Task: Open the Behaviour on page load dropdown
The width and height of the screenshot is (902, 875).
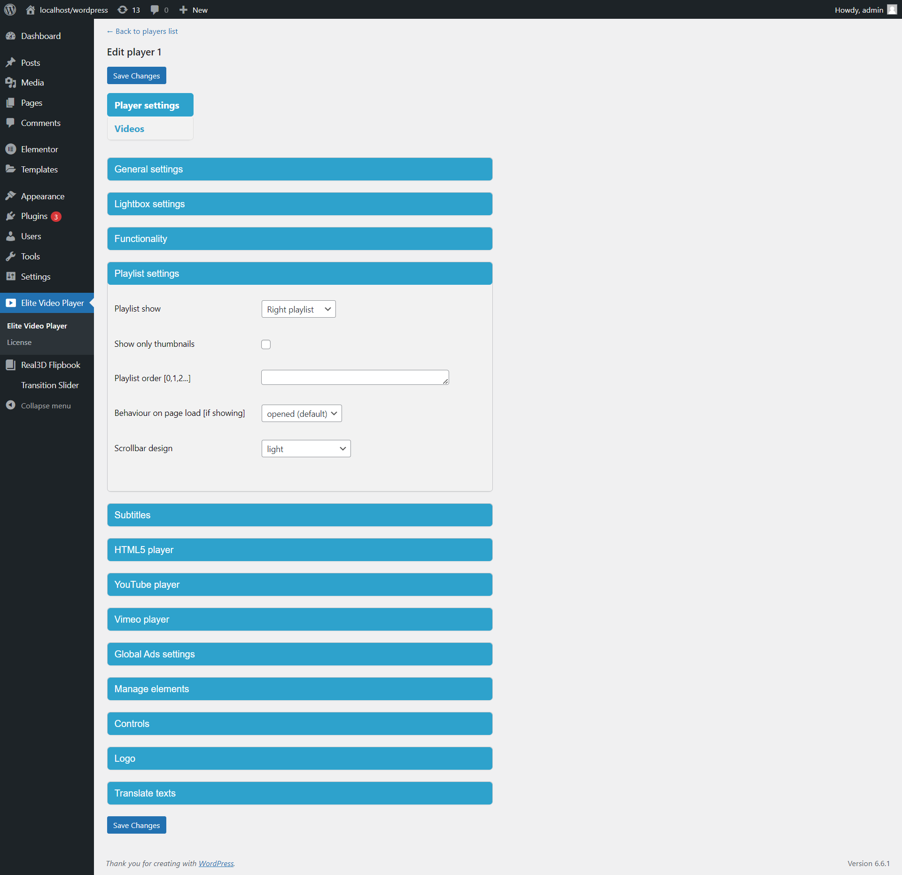Action: 301,414
